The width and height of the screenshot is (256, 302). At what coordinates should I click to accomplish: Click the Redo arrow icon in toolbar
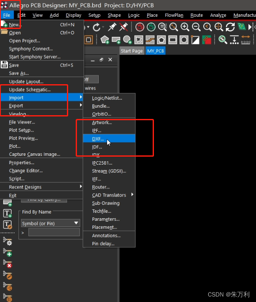pyautogui.click(x=97, y=27)
